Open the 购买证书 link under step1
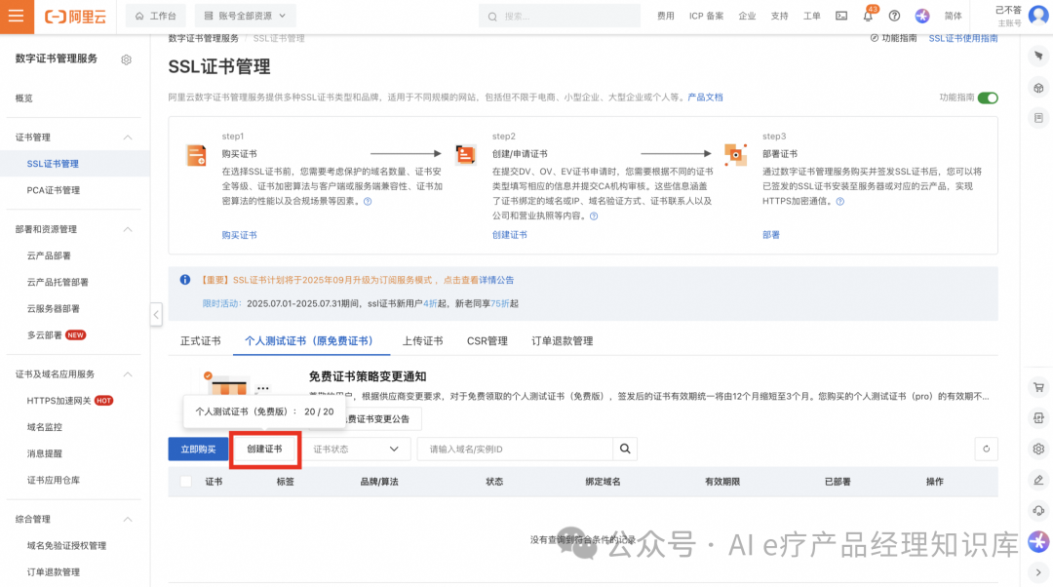 239,235
